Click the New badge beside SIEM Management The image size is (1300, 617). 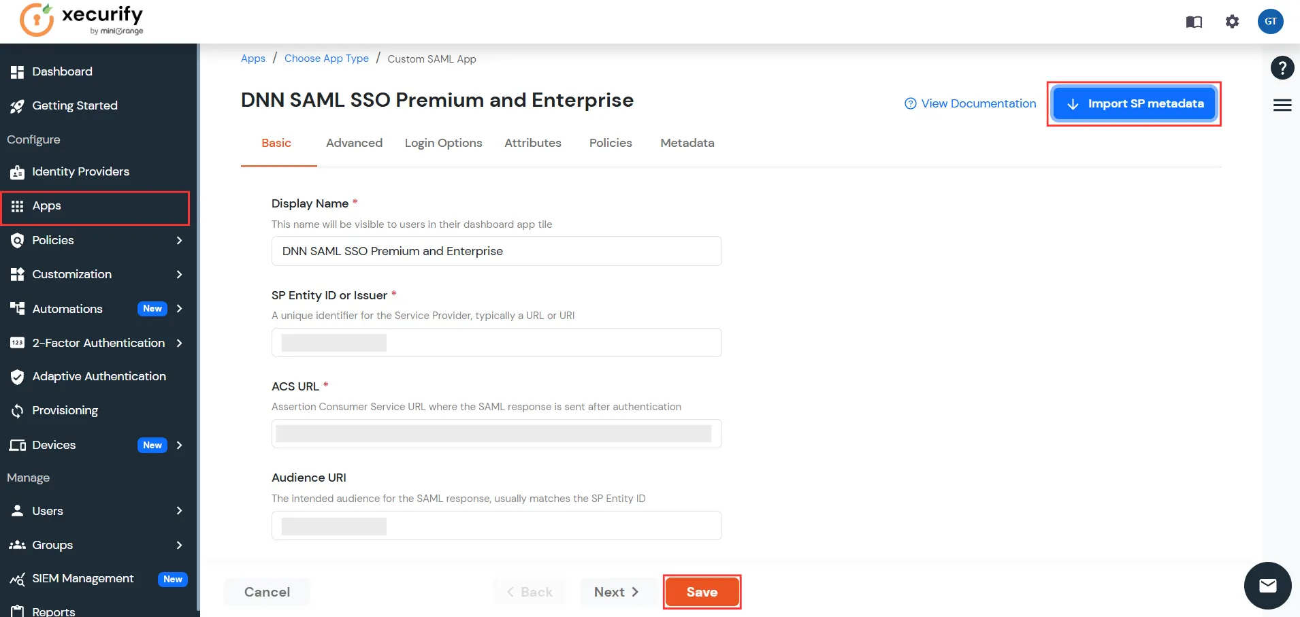(173, 579)
